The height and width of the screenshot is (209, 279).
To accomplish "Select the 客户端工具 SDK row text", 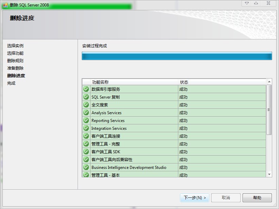I will pyautogui.click(x=106, y=152).
